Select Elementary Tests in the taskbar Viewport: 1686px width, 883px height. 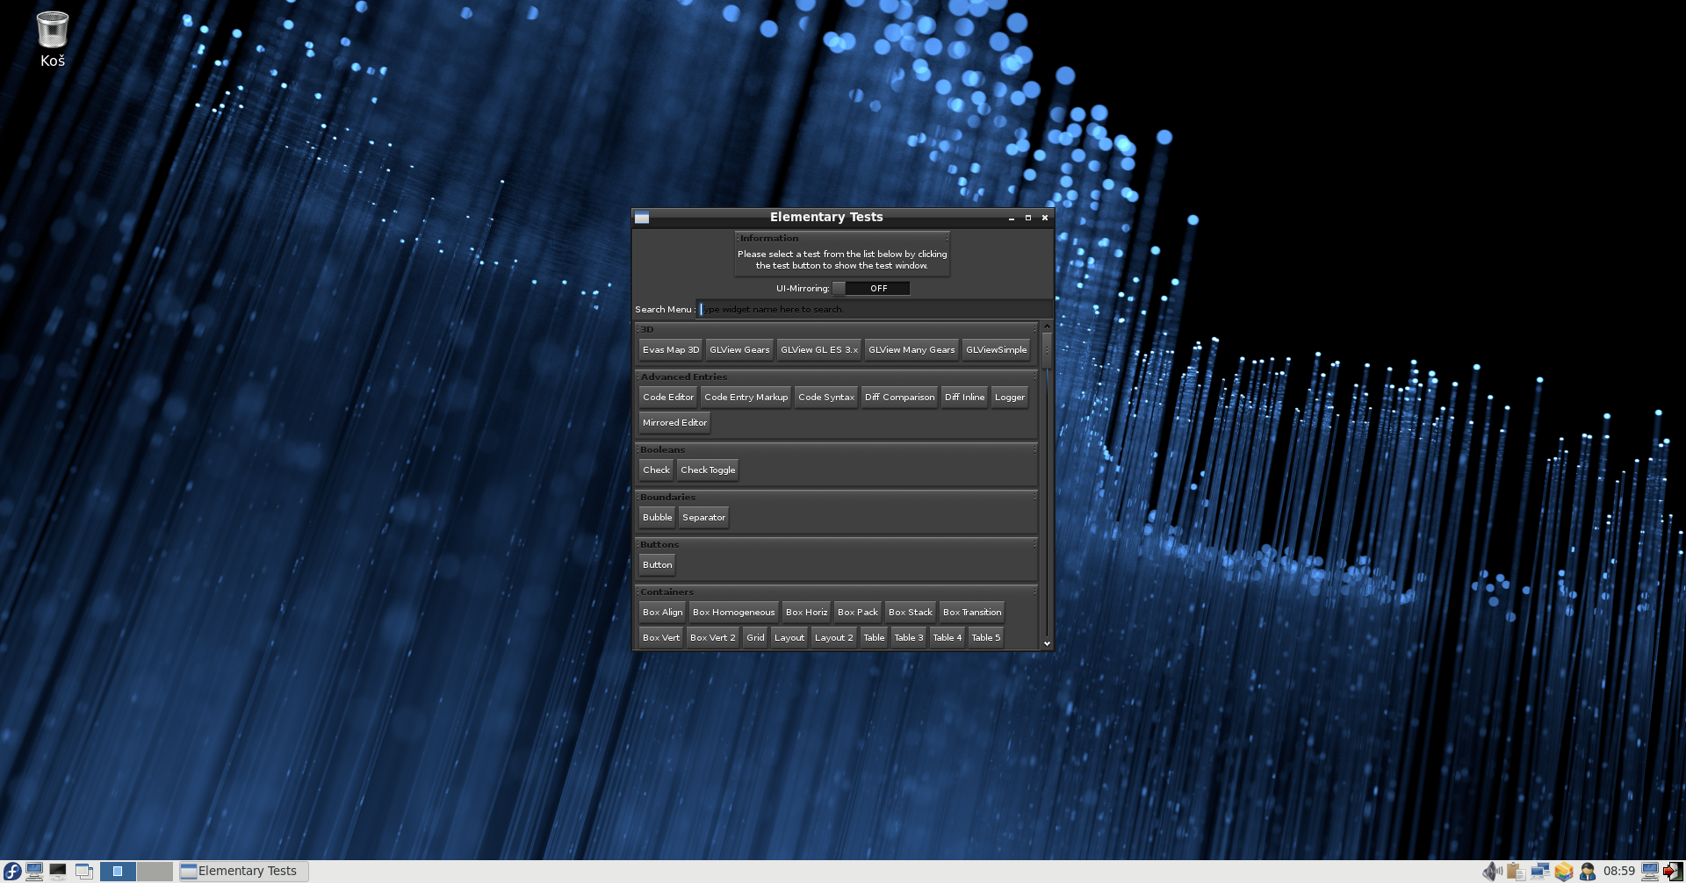(243, 871)
